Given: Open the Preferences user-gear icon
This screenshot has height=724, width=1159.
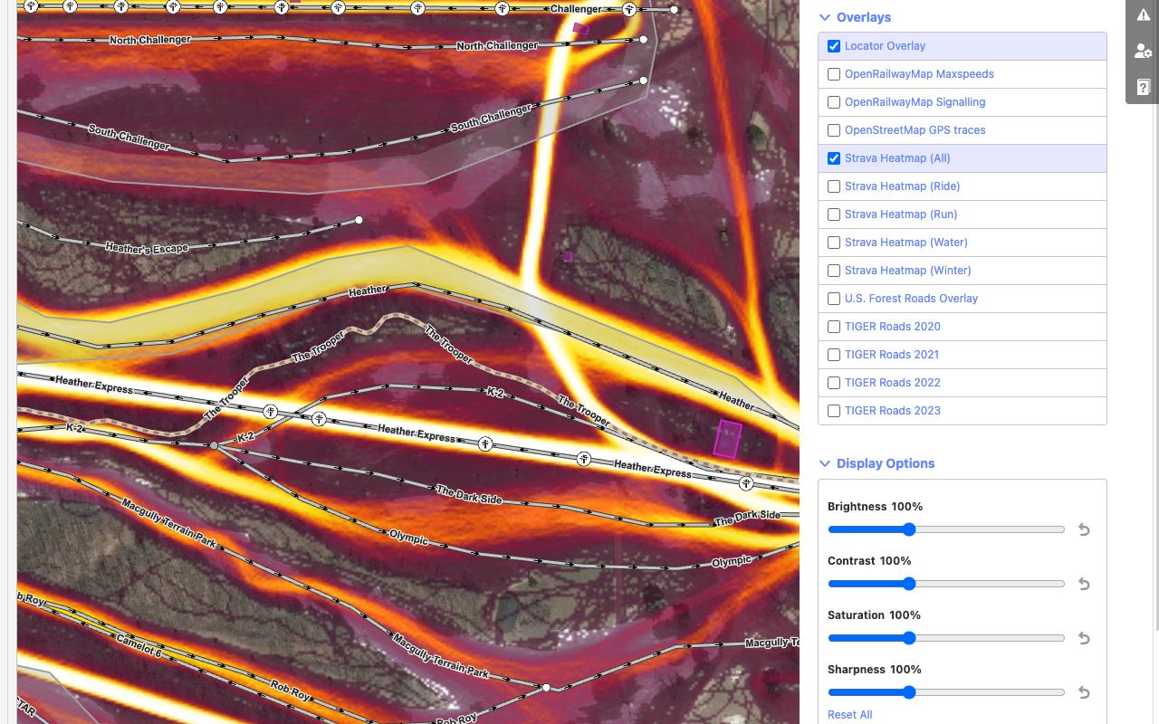Looking at the screenshot, I should coord(1143,52).
